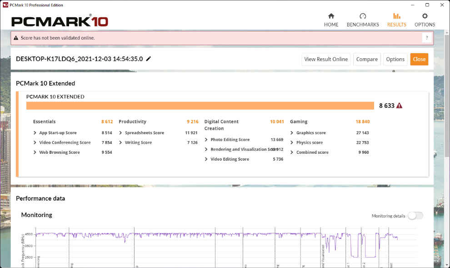Open the help question mark in banner
The image size is (450, 268).
pos(427,38)
